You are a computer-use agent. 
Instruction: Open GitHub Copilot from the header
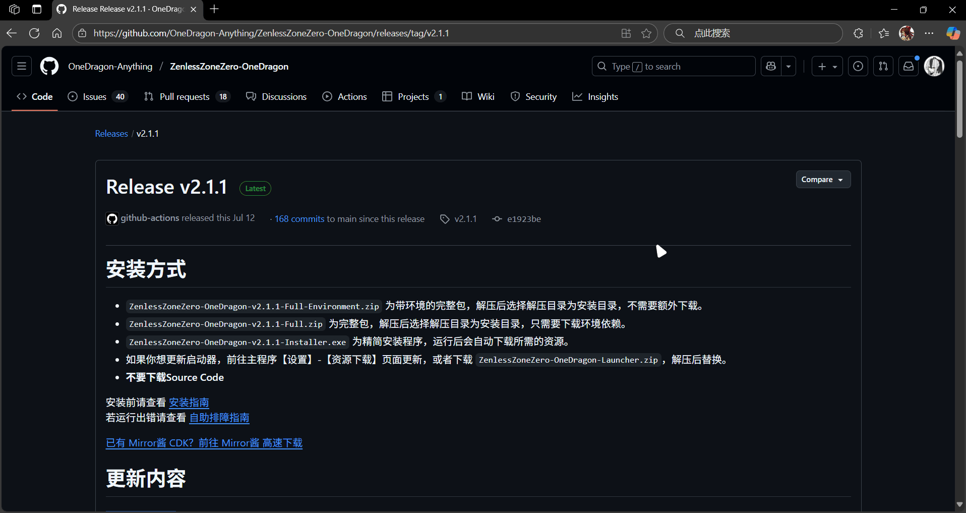(x=770, y=66)
